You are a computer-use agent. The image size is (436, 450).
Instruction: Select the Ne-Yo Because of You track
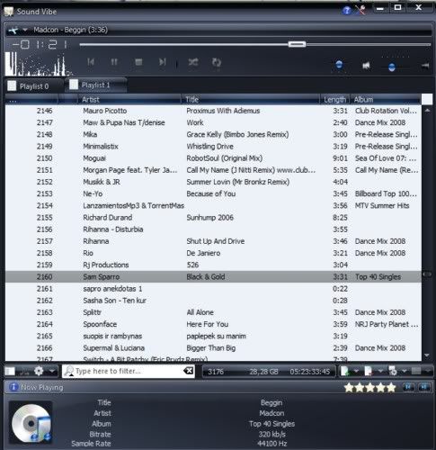pos(213,193)
